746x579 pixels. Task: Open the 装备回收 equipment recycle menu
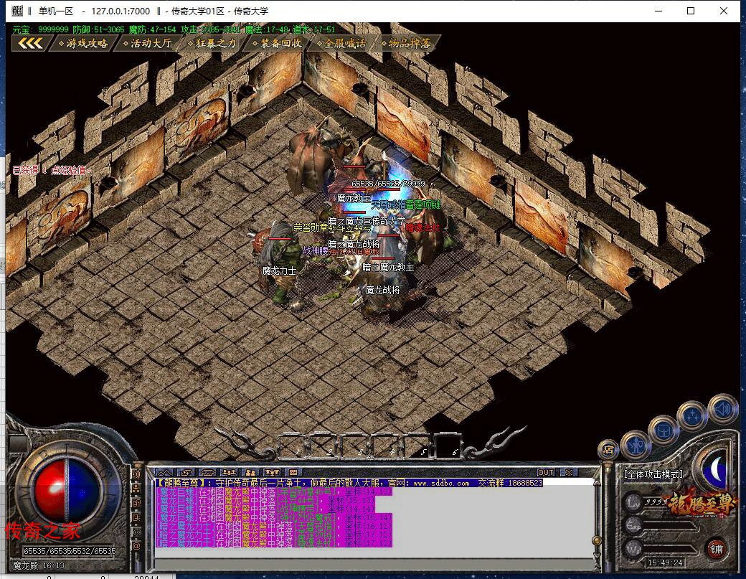[277, 43]
